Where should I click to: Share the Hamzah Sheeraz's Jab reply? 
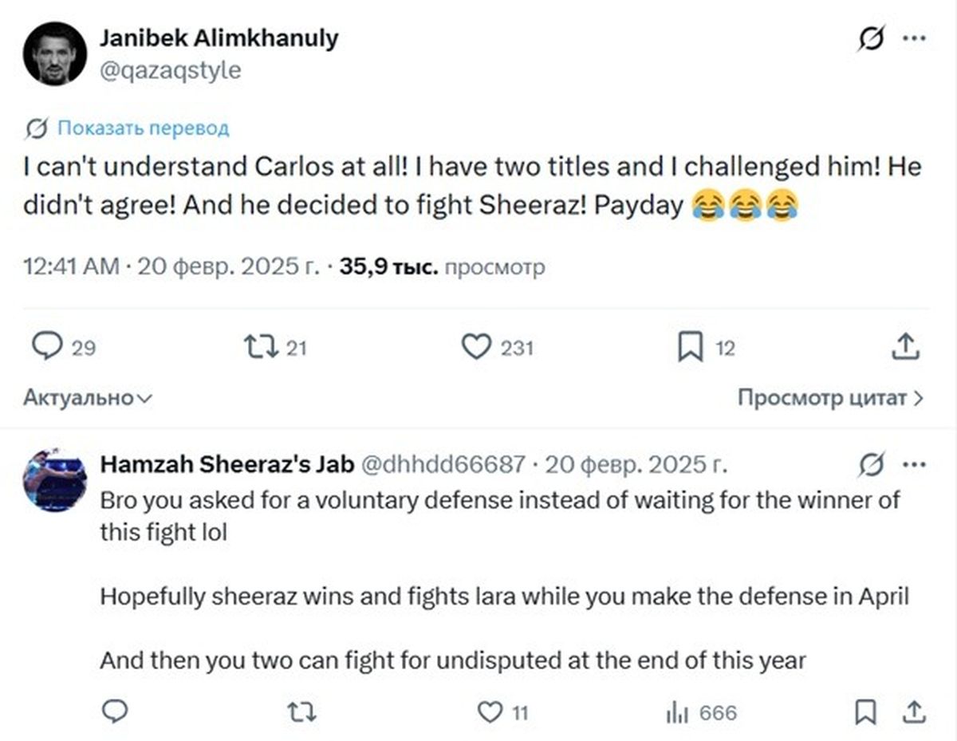click(913, 710)
